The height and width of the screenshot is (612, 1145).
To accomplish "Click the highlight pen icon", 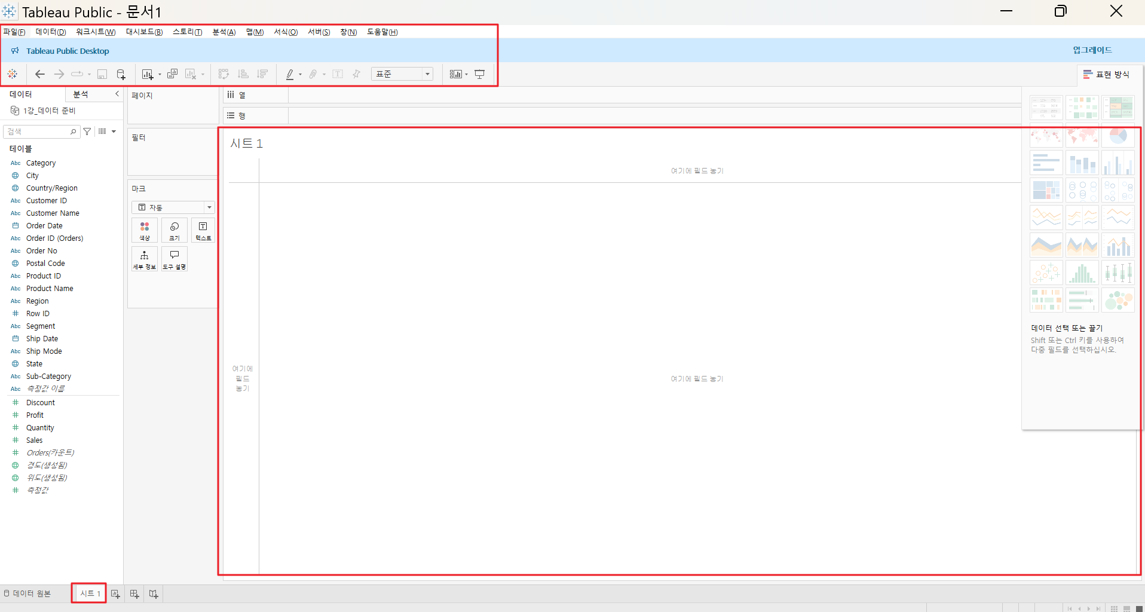I will 290,74.
